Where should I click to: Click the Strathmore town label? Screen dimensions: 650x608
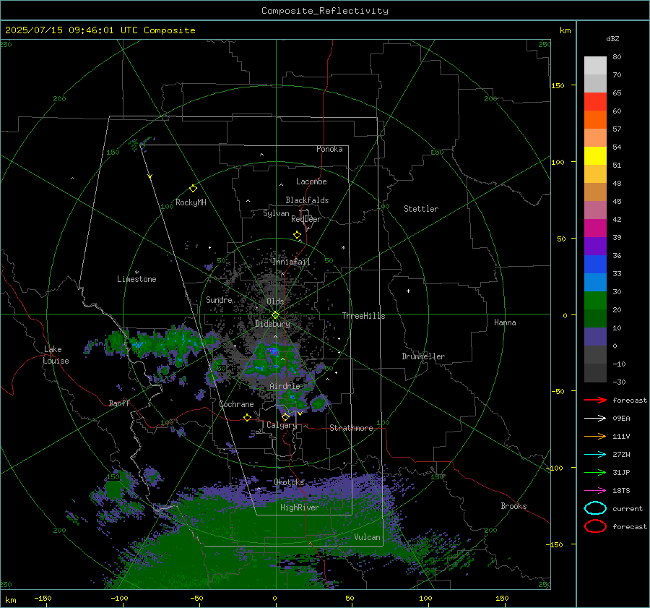click(351, 428)
